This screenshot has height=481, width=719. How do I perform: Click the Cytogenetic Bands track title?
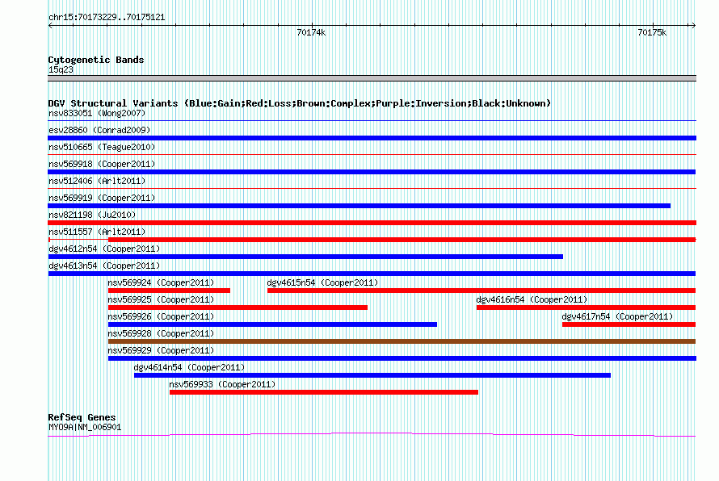click(96, 60)
